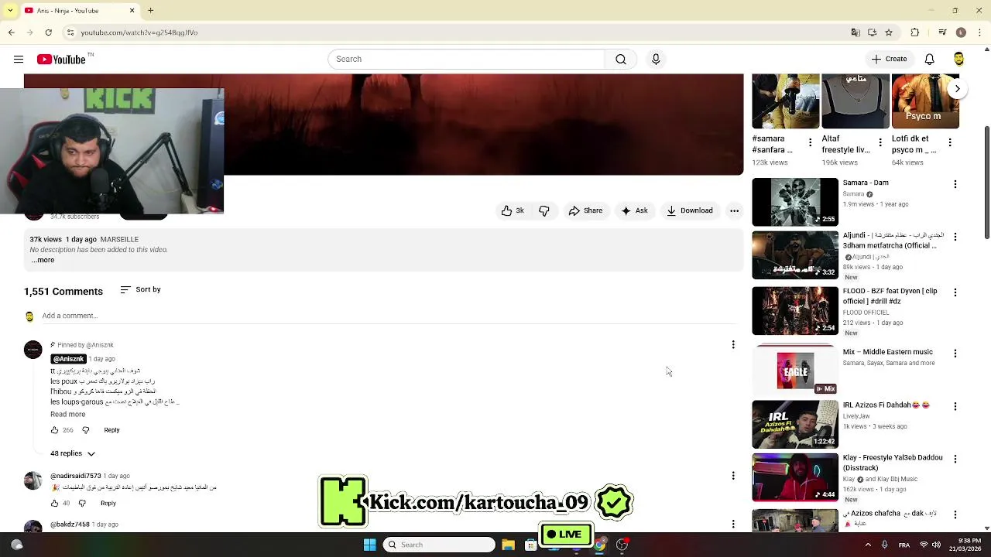991x557 pixels.
Task: Expand description with ...more
Action: click(43, 260)
